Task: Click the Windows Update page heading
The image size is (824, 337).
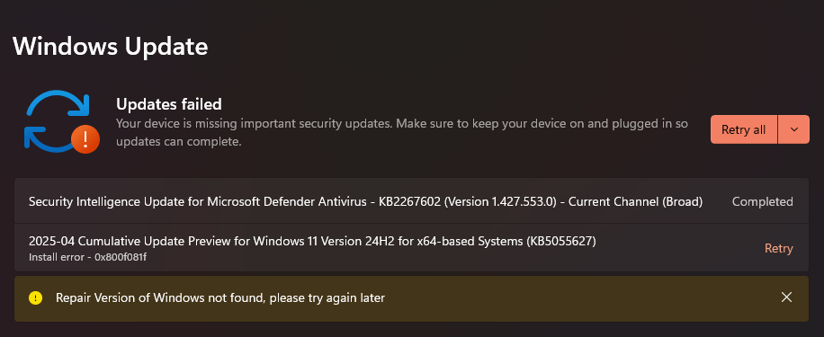Action: tap(111, 46)
